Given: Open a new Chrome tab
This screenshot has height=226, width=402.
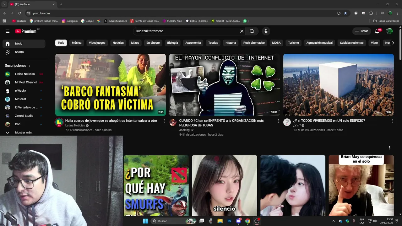Looking at the screenshot, I should pyautogui.click(x=61, y=4).
